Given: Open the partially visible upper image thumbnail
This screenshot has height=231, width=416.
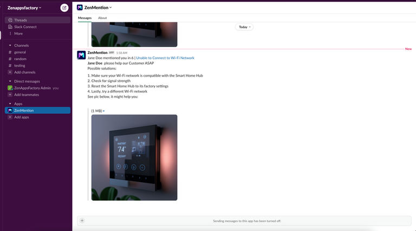Looking at the screenshot, I should (134, 35).
